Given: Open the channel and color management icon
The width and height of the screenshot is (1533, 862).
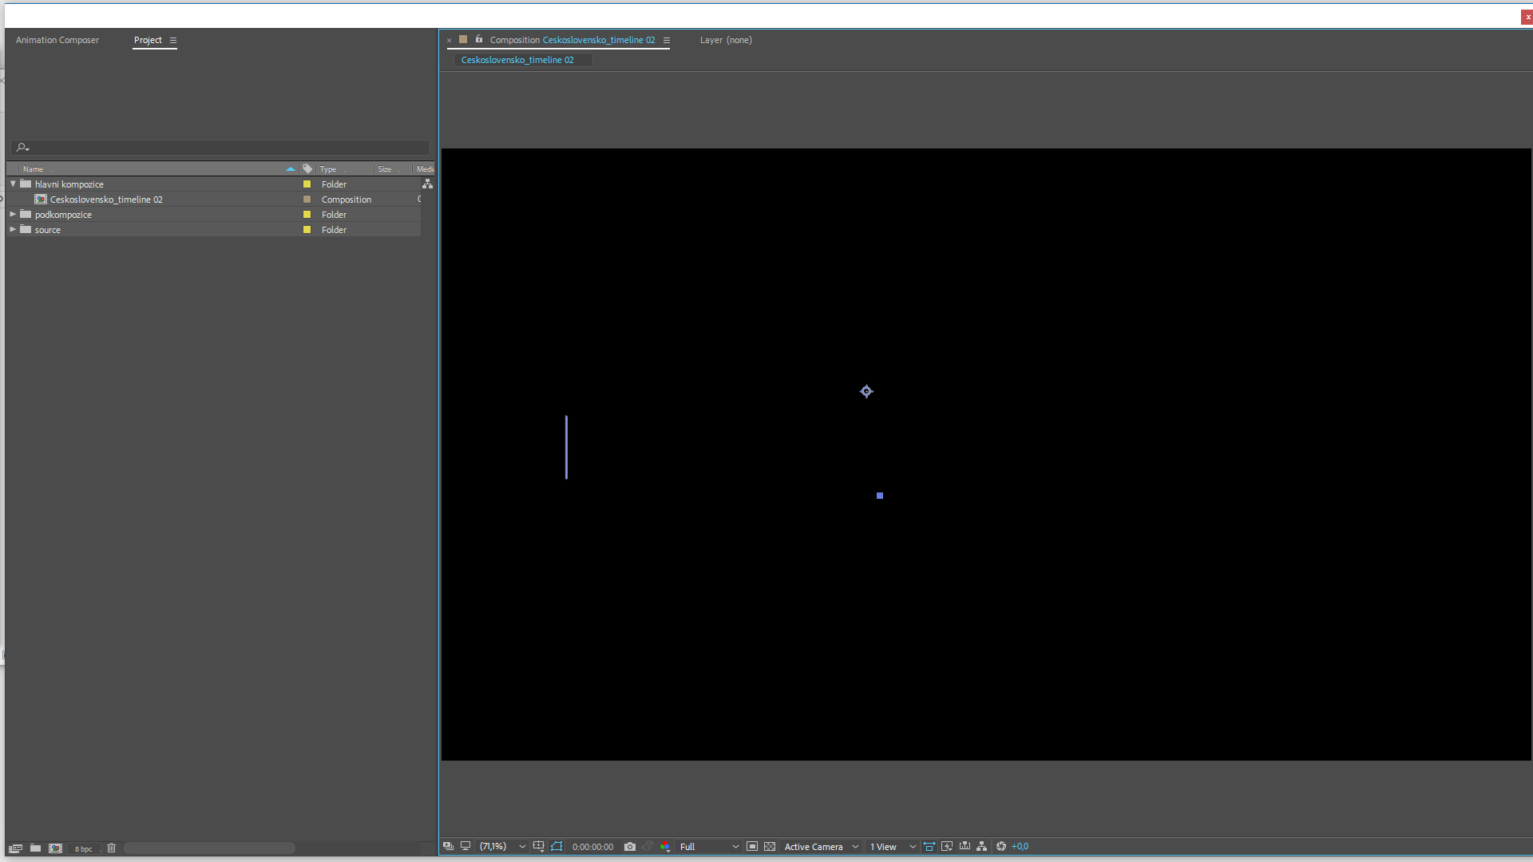Looking at the screenshot, I should point(665,847).
